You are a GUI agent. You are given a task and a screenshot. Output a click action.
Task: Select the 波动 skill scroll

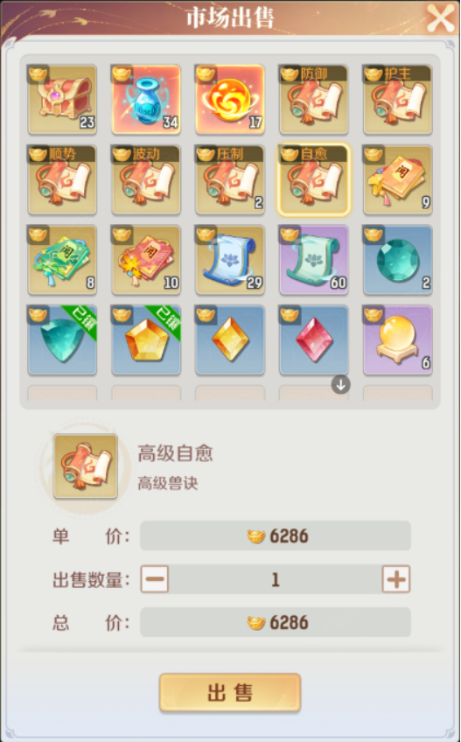pos(146,180)
